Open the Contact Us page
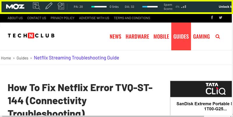Image resolution: width=233 pixels, height=117 pixels. (37, 18)
